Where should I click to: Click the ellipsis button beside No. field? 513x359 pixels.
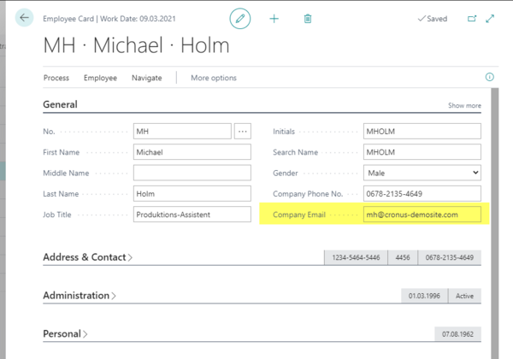point(244,131)
